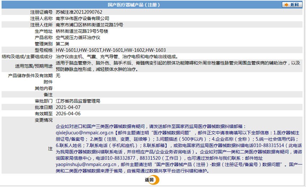Click the header 国产医疗器械产品（注册）

(x=134, y=5)
